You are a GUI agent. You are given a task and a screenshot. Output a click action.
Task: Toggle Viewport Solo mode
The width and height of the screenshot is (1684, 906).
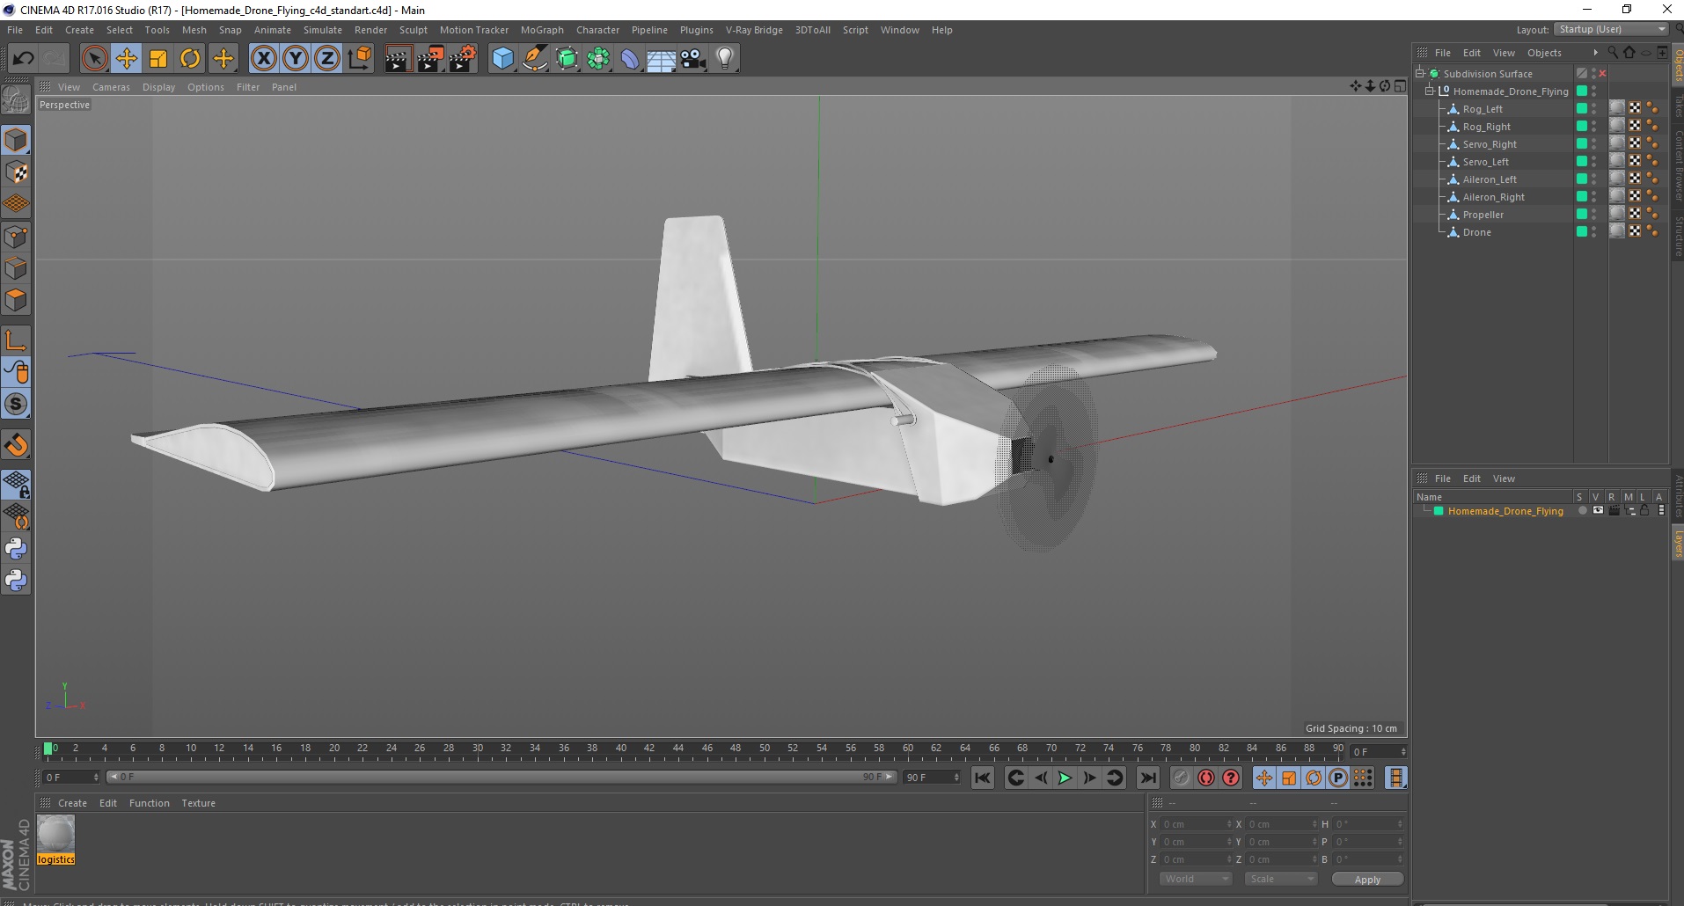coord(16,404)
